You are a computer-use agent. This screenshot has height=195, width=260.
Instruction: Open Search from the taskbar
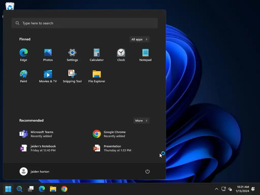click(19, 189)
